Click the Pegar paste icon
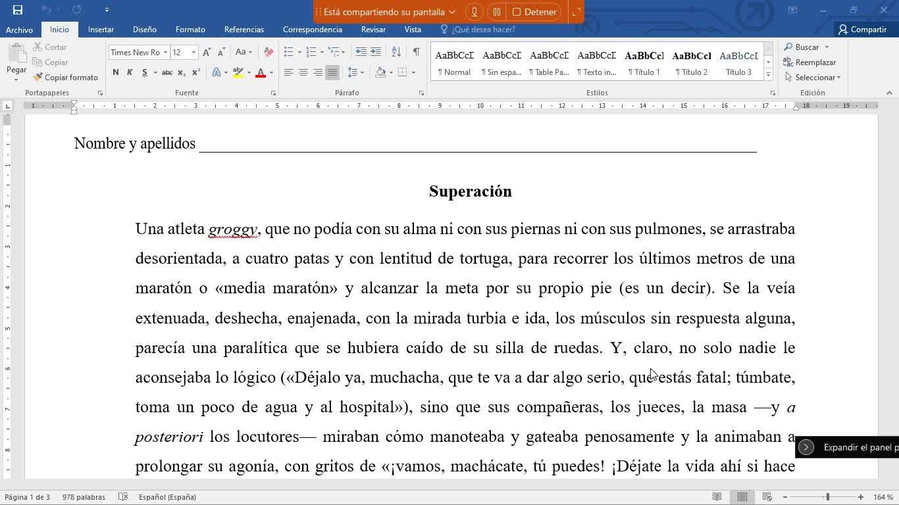 click(16, 54)
